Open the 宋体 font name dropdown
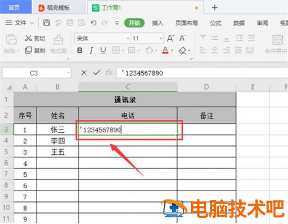Viewport: 288px width, 224px height. click(x=128, y=38)
